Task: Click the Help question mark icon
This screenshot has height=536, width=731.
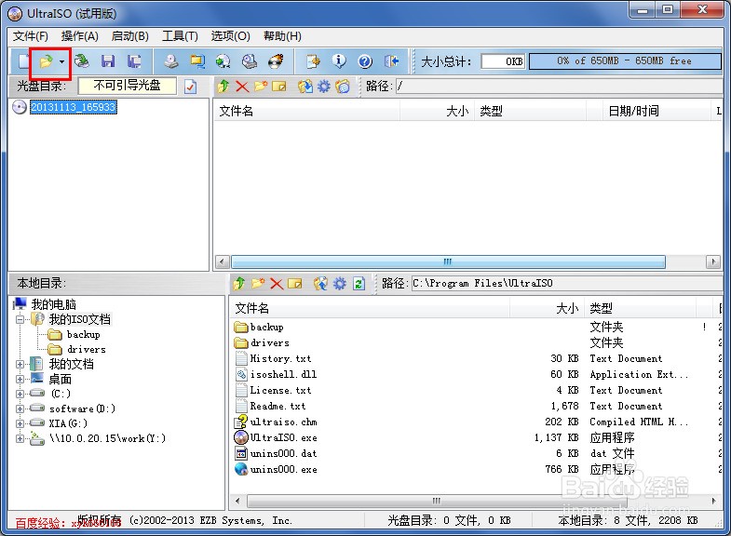Action: click(365, 61)
